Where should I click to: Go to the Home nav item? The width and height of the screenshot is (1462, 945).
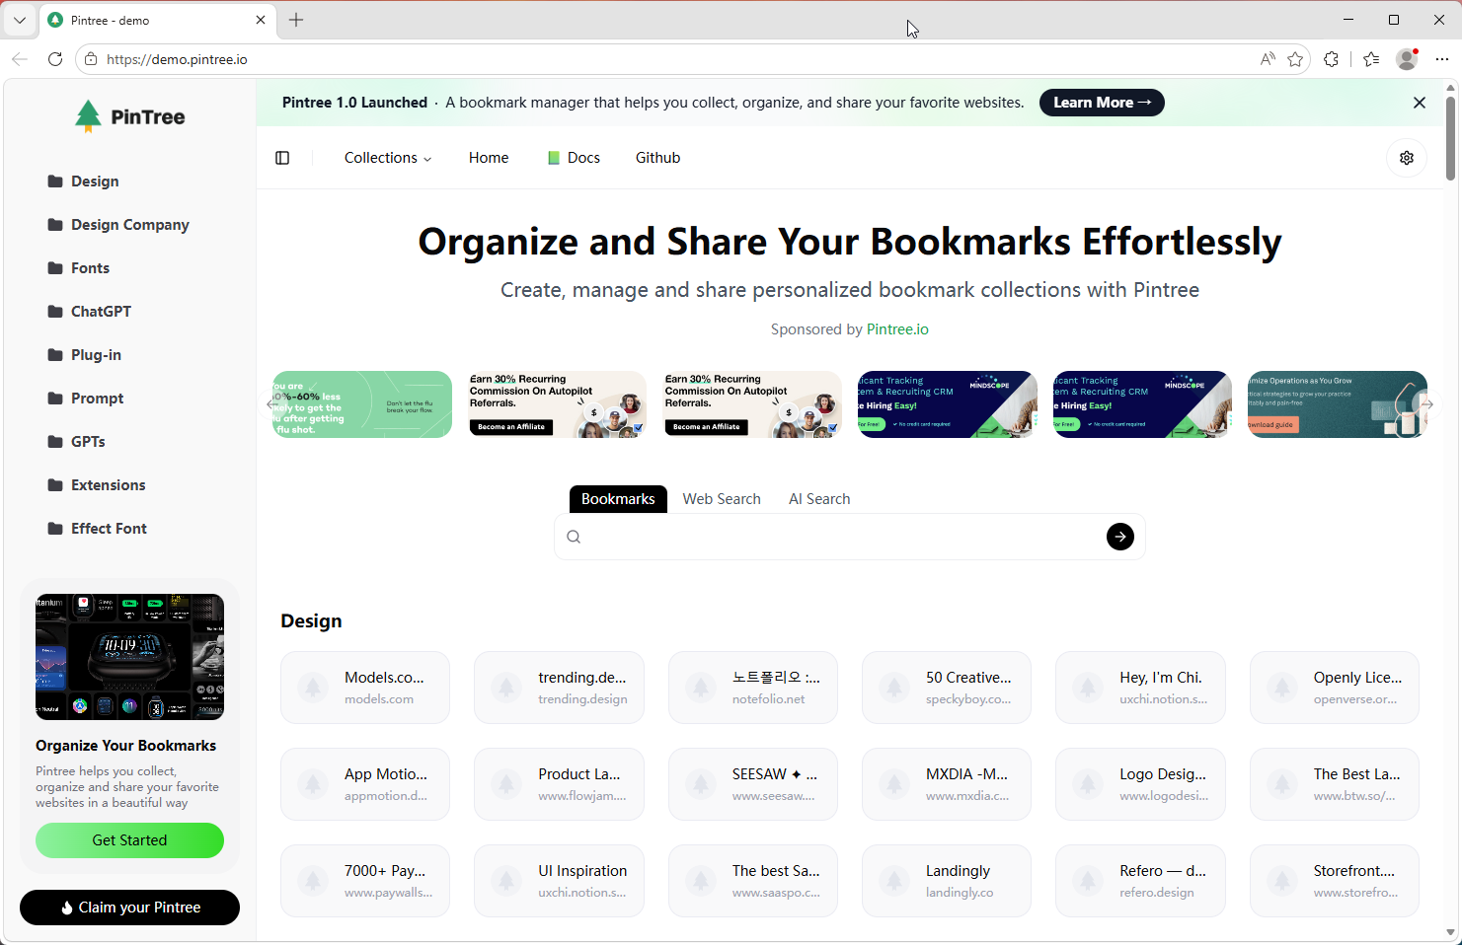[x=489, y=158]
